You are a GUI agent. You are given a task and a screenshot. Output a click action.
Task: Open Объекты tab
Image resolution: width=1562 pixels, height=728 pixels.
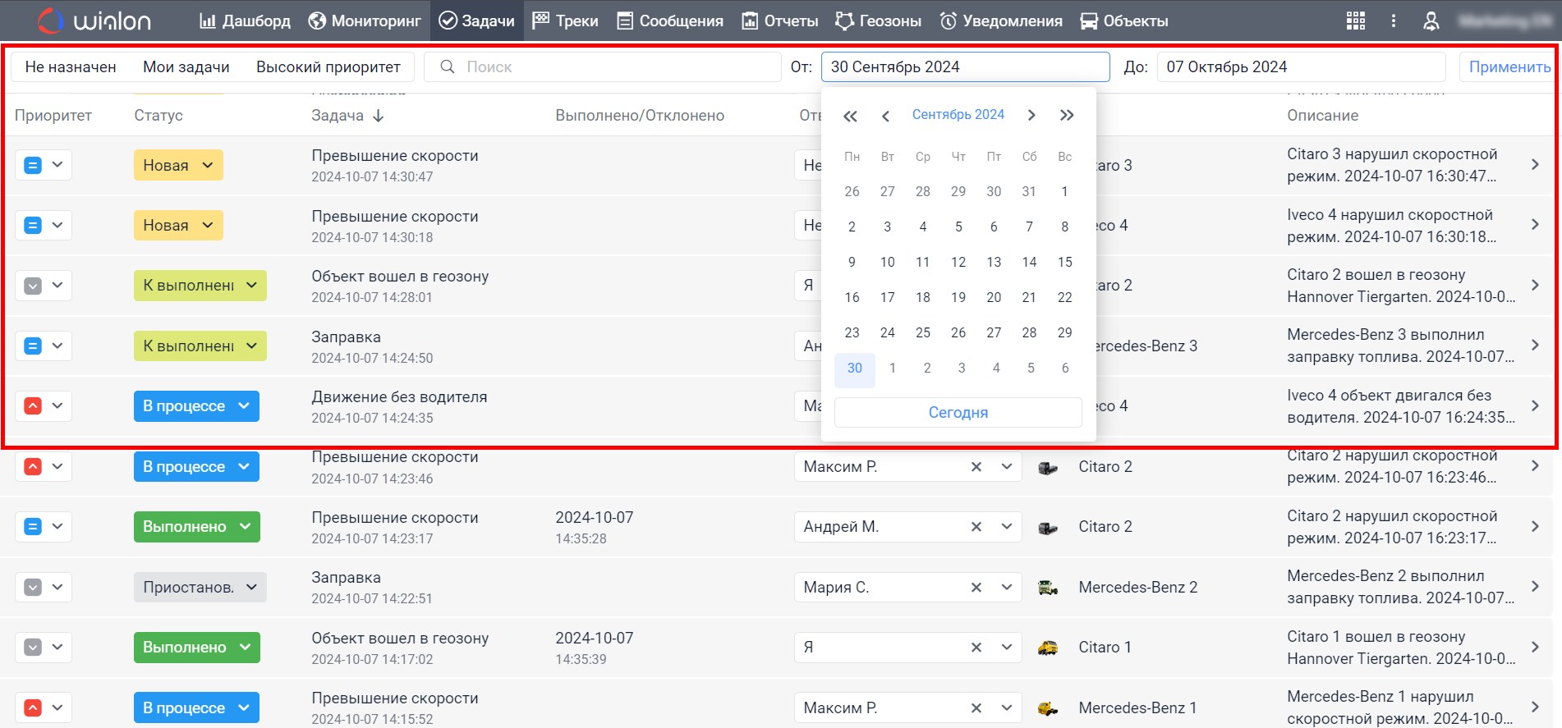(x=1124, y=21)
